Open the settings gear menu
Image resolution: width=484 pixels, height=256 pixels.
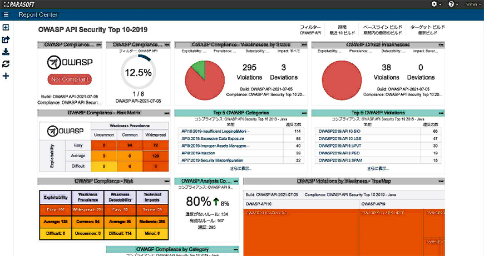coord(436,4)
